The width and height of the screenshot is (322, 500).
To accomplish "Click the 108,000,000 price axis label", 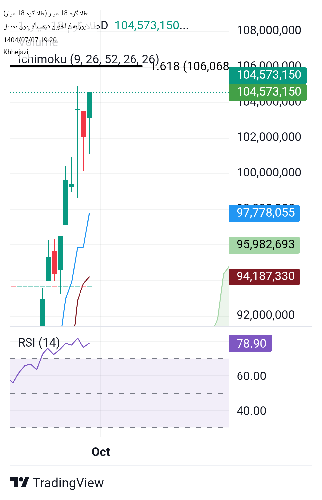I will coord(269,30).
